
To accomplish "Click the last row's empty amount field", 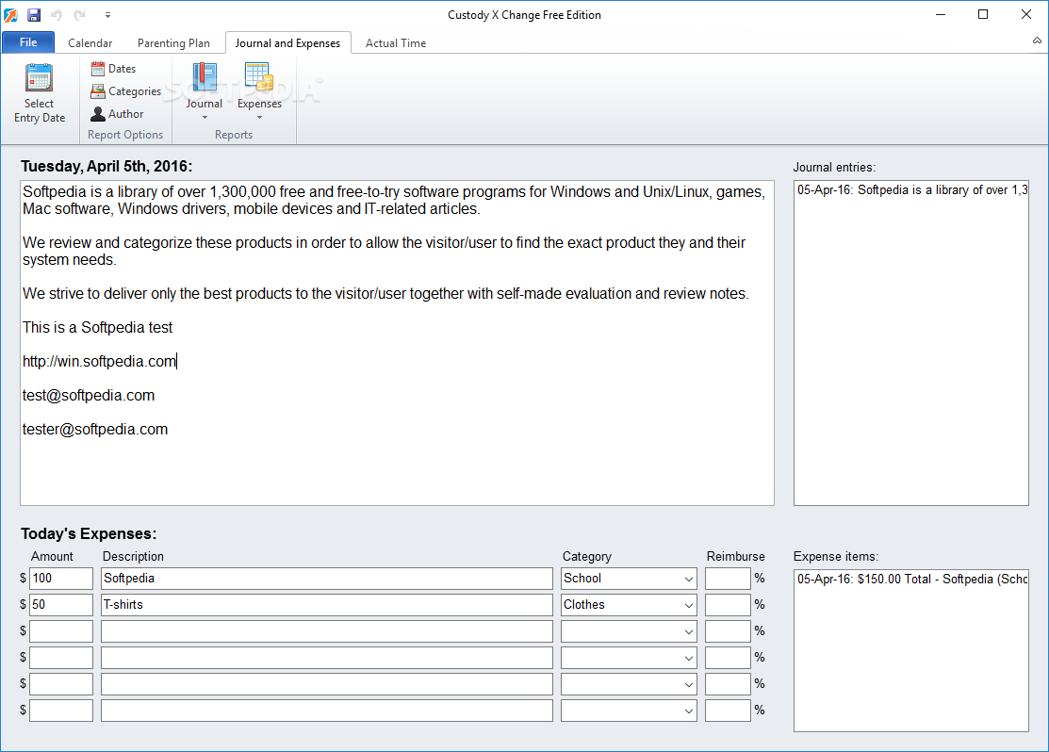I will coord(61,711).
